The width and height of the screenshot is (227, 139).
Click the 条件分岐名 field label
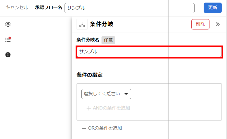click(88, 40)
